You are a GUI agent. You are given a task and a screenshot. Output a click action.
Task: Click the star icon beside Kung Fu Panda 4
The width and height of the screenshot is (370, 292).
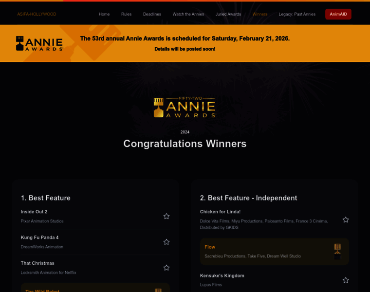pyautogui.click(x=166, y=242)
